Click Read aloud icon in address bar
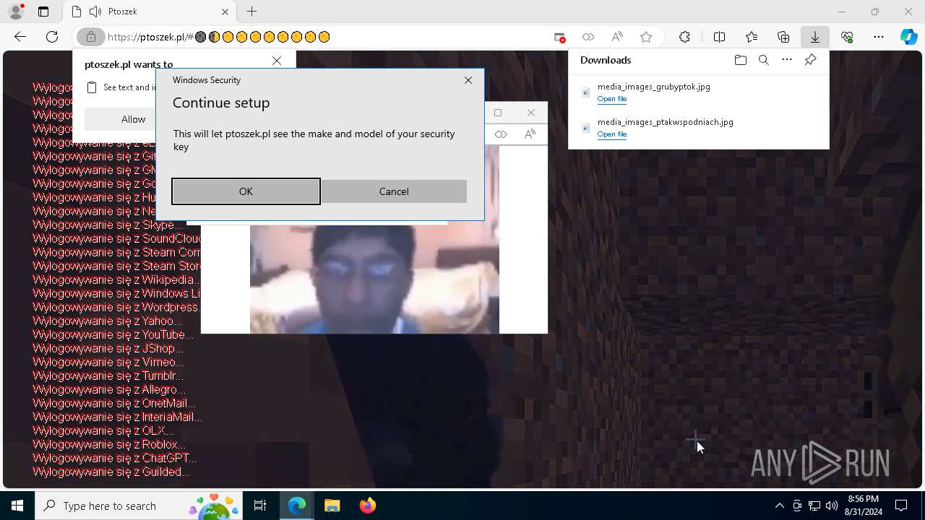 click(617, 37)
